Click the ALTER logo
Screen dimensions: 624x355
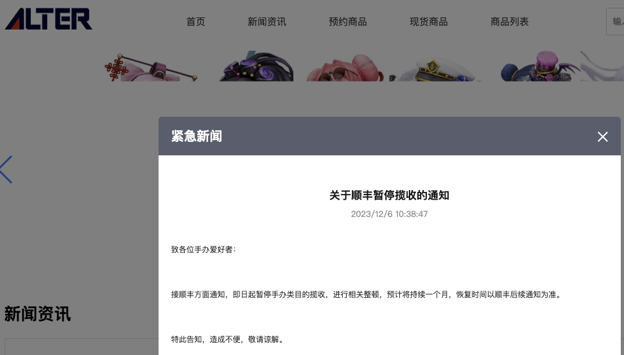[49, 19]
